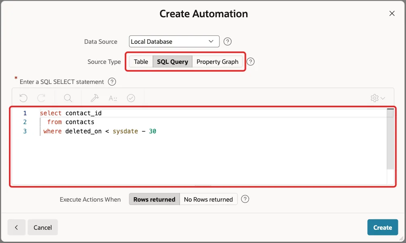
Task: Choose Property Graph source type
Action: [217, 62]
